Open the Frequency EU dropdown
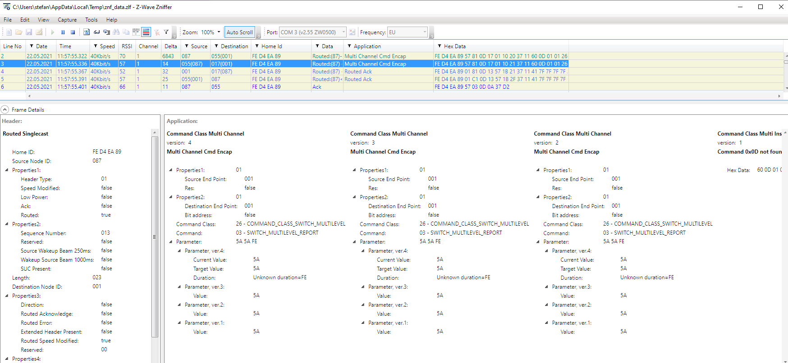Viewport: 788px width, 363px height. click(425, 32)
